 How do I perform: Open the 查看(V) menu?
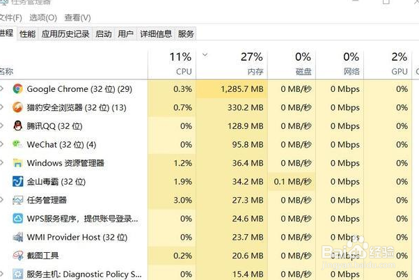pos(77,17)
